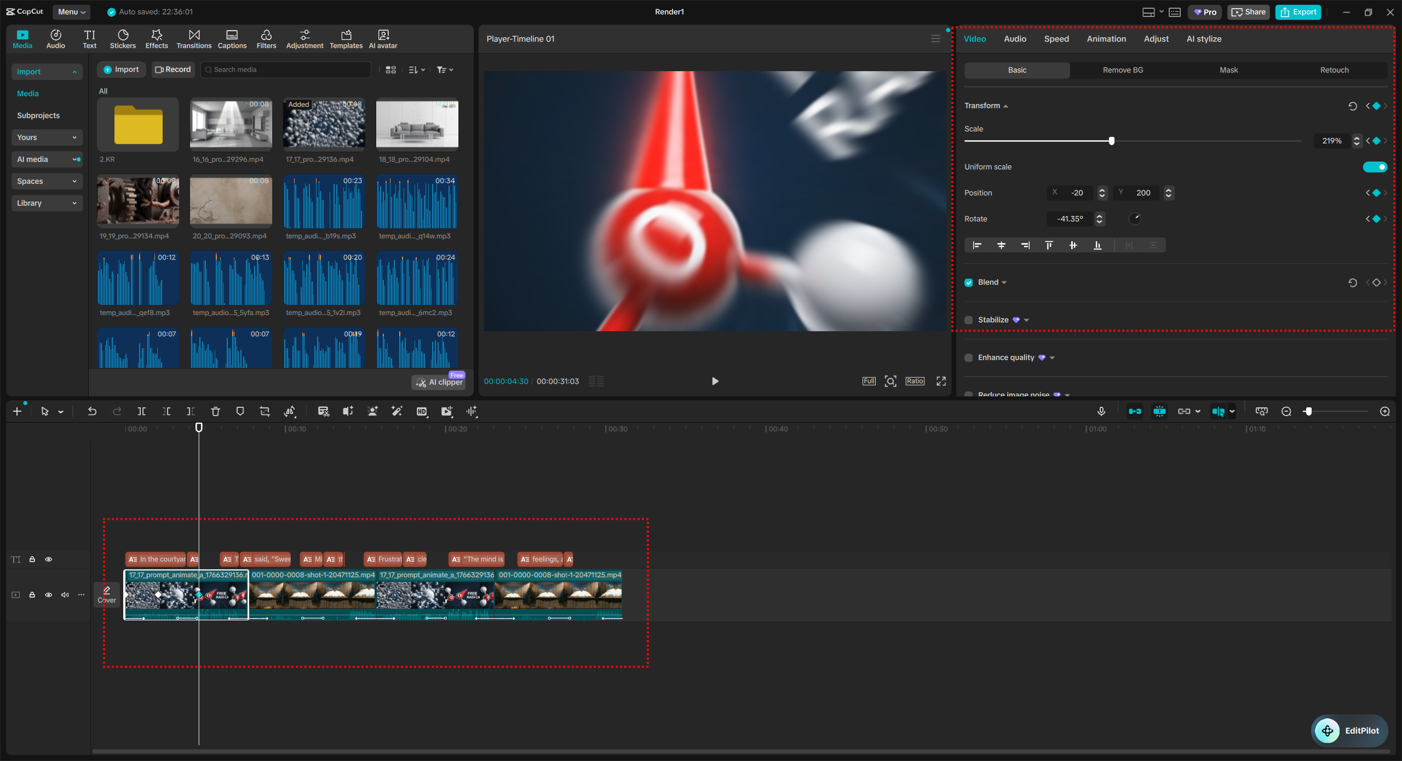The width and height of the screenshot is (1402, 761).
Task: Click the Delete clip trash icon
Action: pos(215,411)
